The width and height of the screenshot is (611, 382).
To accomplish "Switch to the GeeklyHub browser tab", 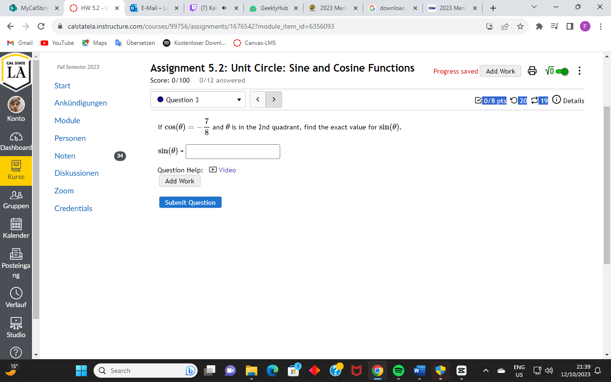I will point(274,8).
